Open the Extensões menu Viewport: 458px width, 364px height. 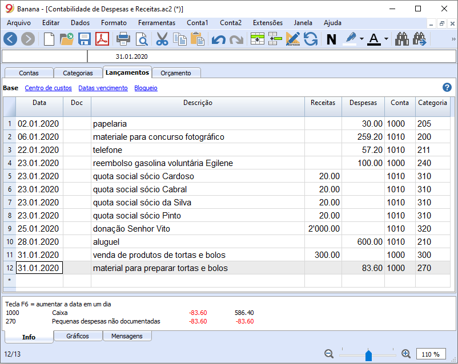pos(268,23)
